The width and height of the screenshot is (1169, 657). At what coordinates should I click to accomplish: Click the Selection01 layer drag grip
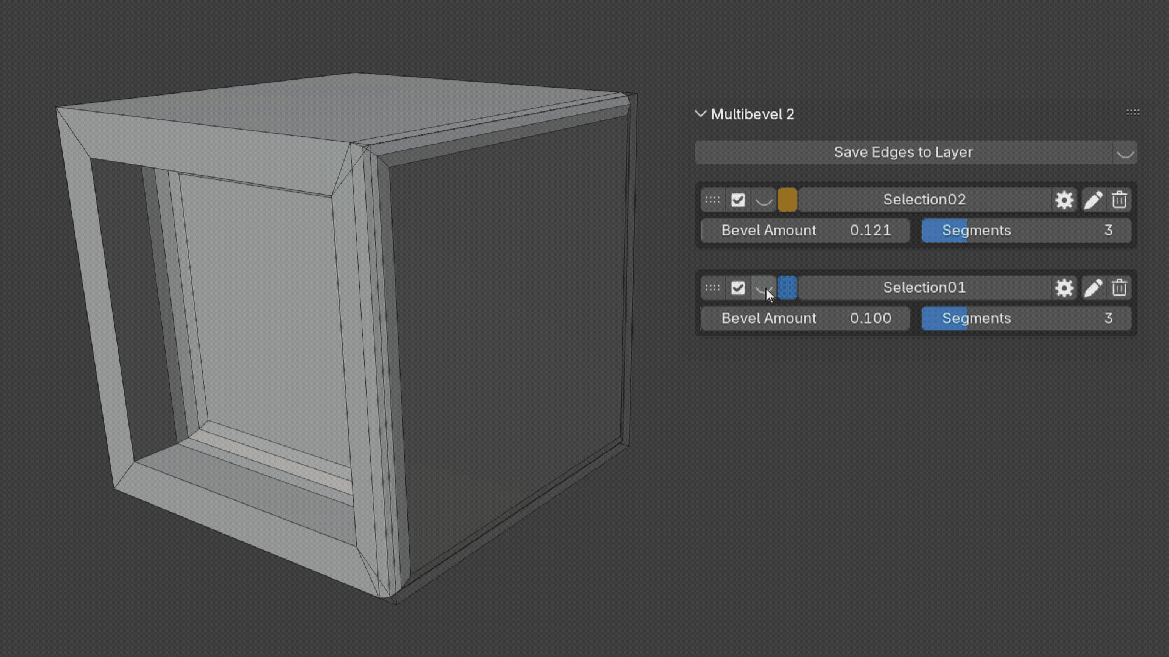pyautogui.click(x=712, y=288)
